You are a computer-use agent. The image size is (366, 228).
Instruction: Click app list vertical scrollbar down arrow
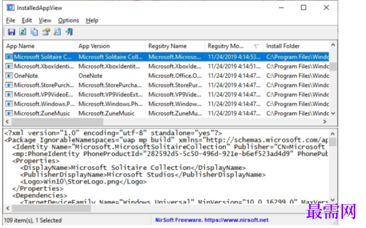pos(333,113)
